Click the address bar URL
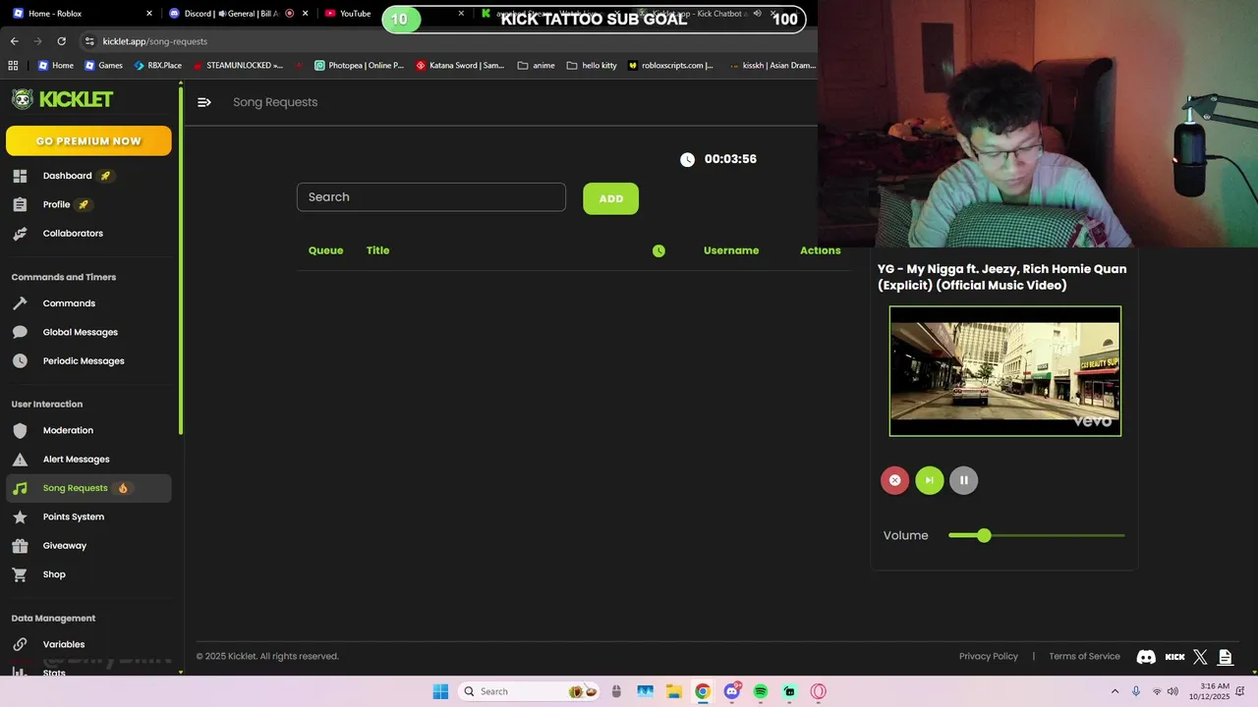This screenshot has height=707, width=1258. (x=154, y=41)
